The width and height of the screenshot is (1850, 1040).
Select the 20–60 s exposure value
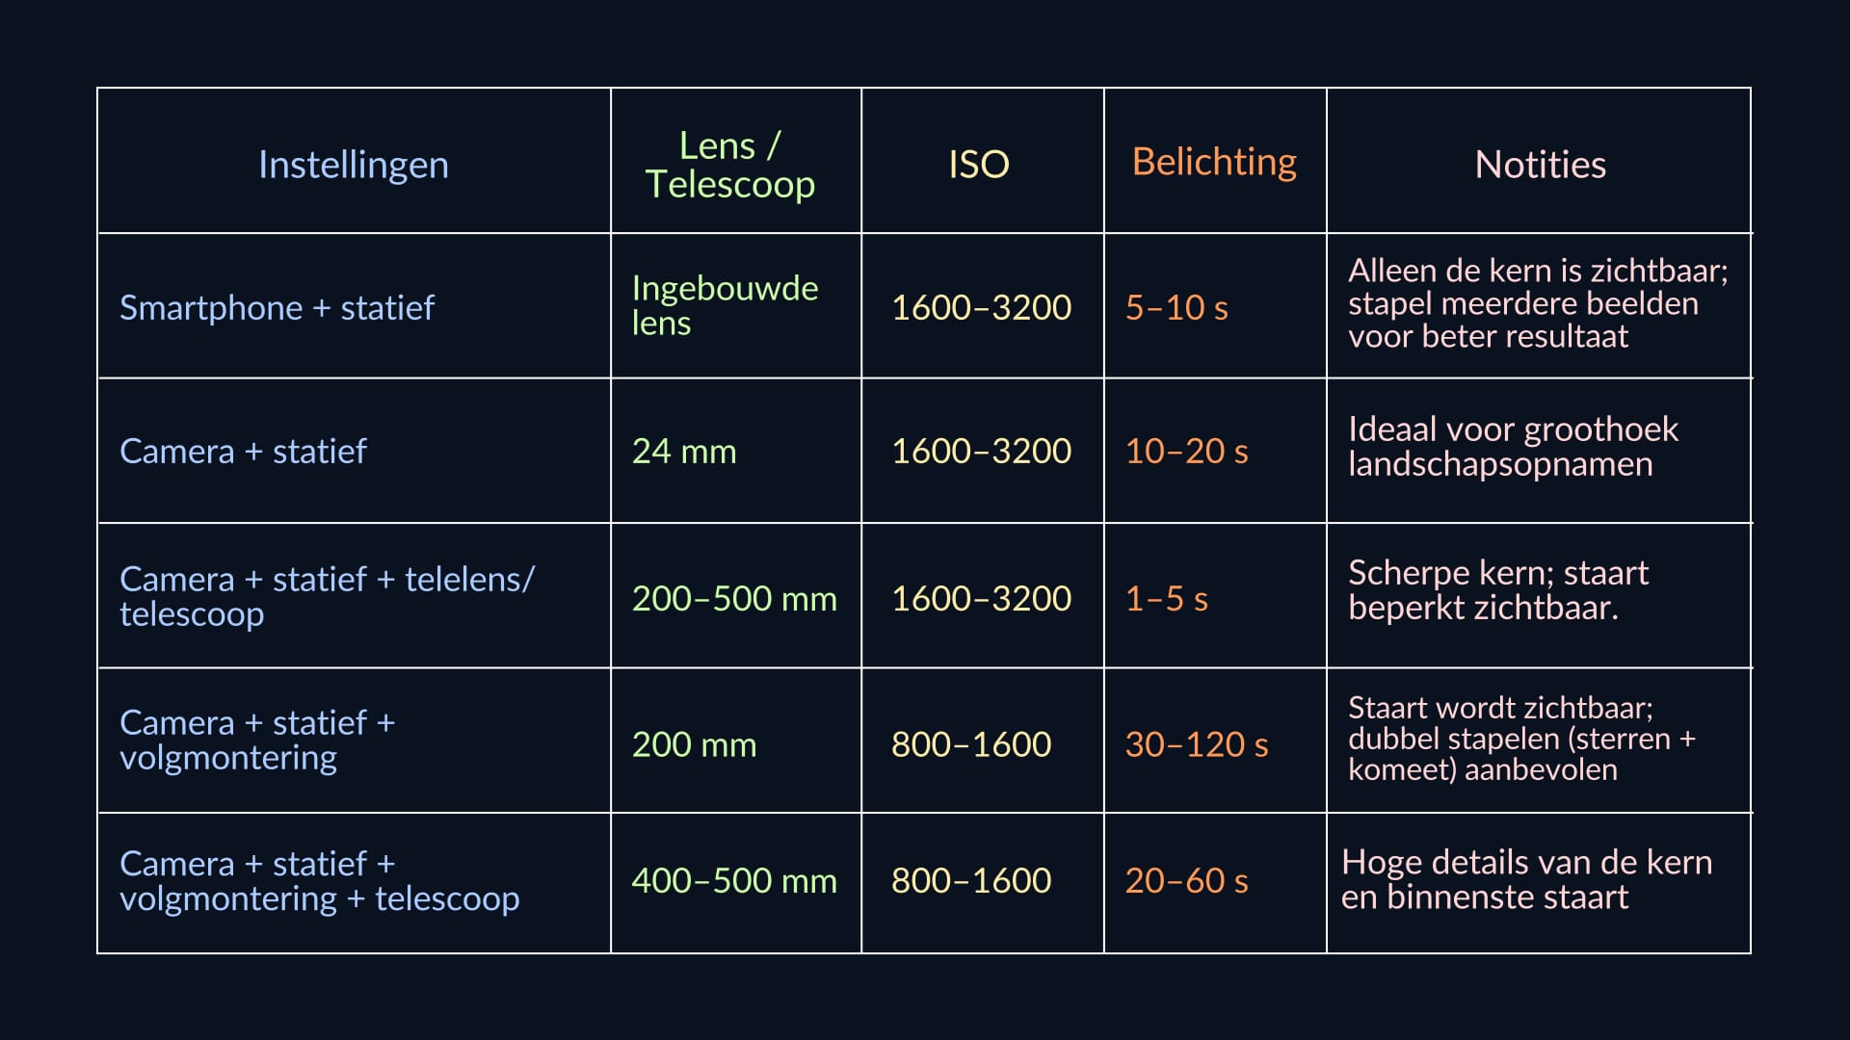coord(1186,881)
